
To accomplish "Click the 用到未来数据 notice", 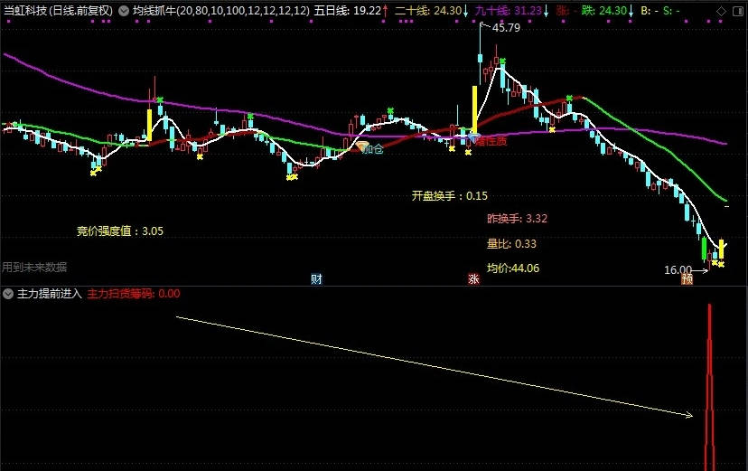I will point(34,268).
